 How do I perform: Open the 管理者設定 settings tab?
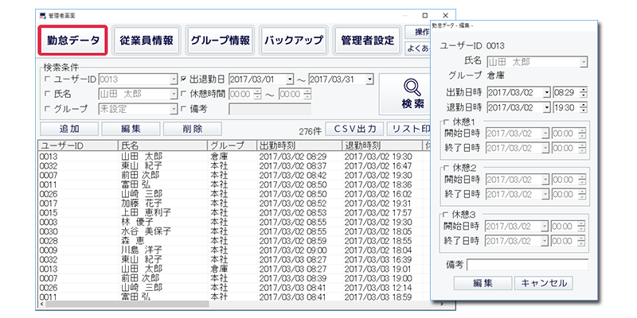[367, 39]
